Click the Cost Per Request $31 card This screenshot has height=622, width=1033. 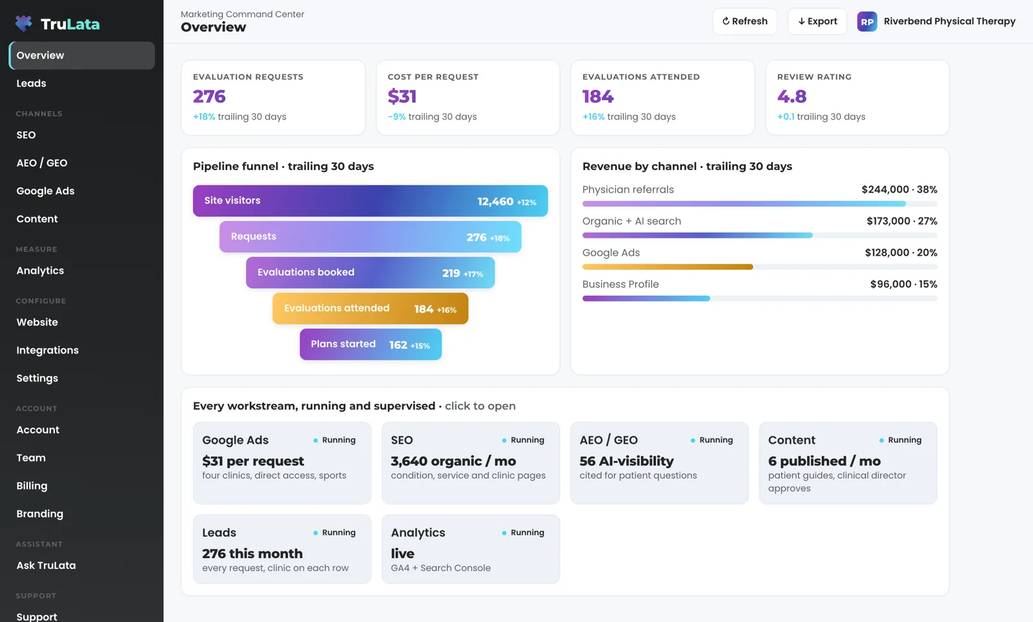point(468,98)
